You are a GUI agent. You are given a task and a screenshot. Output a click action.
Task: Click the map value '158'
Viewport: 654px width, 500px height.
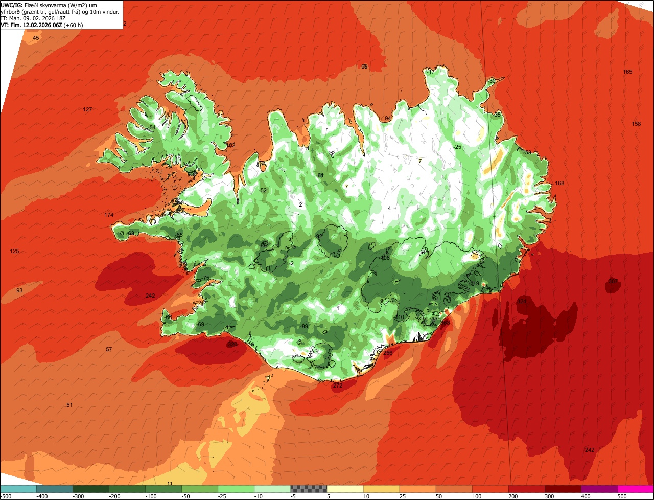click(636, 124)
